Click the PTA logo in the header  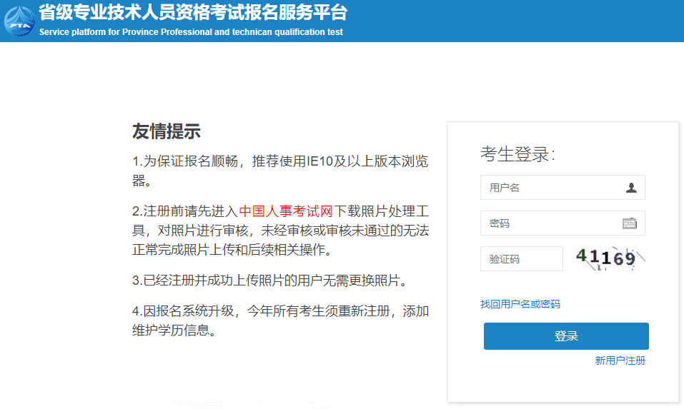coord(19,21)
